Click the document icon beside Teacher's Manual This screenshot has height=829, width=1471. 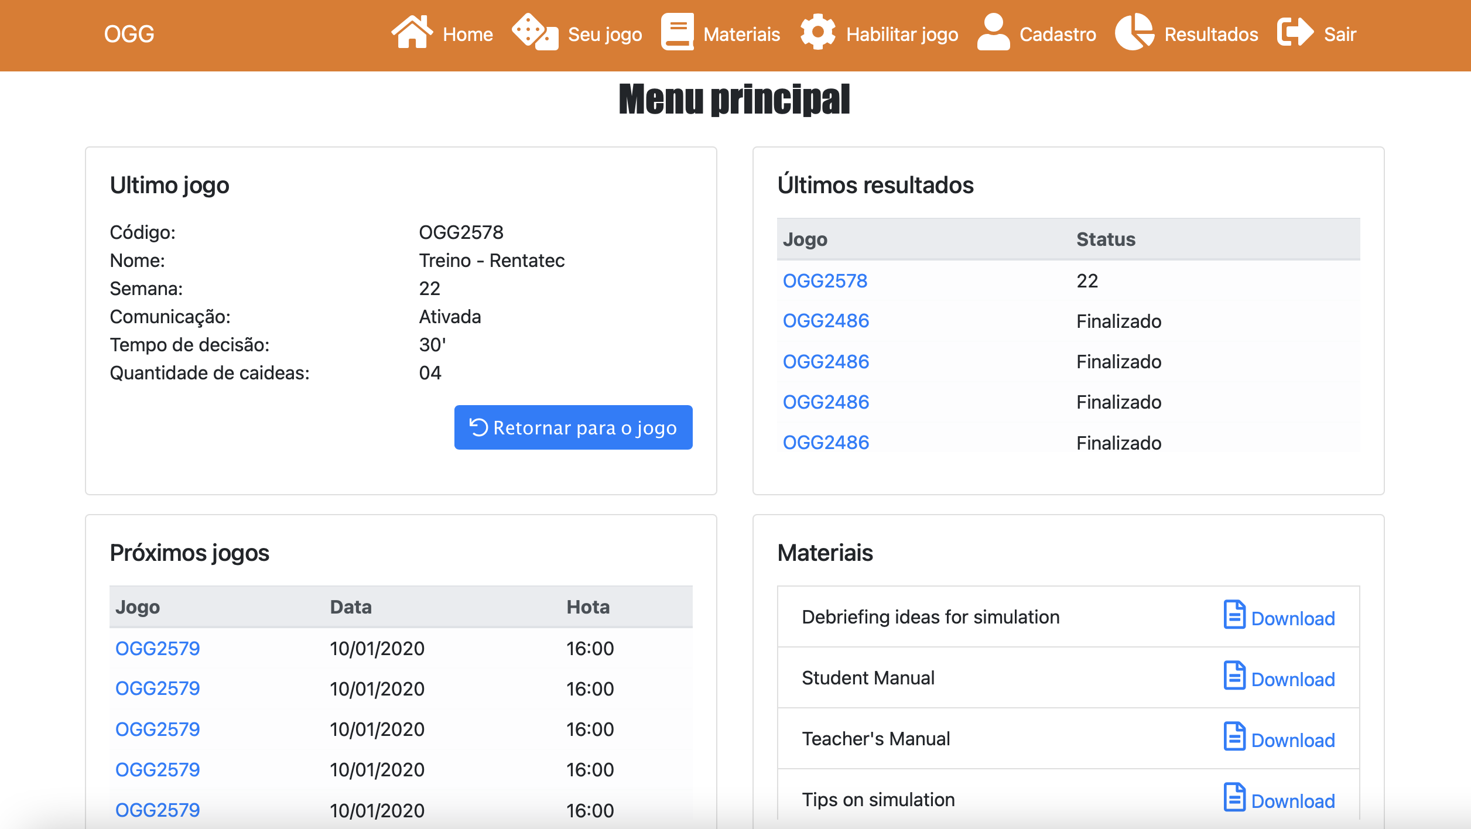pyautogui.click(x=1234, y=736)
